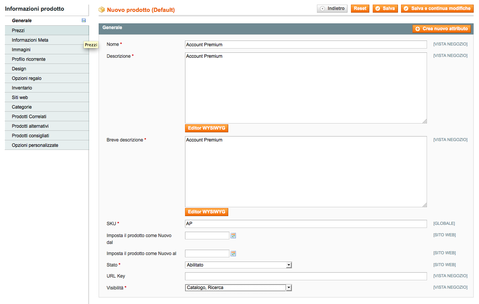This screenshot has width=479, height=304.
Task: Click the save icon beside Generale tab
Action: click(x=84, y=21)
